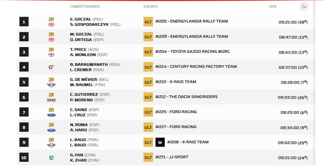The height and width of the screenshot is (167, 325).
Task: Click green logo in Fan row
Action: click(51, 158)
